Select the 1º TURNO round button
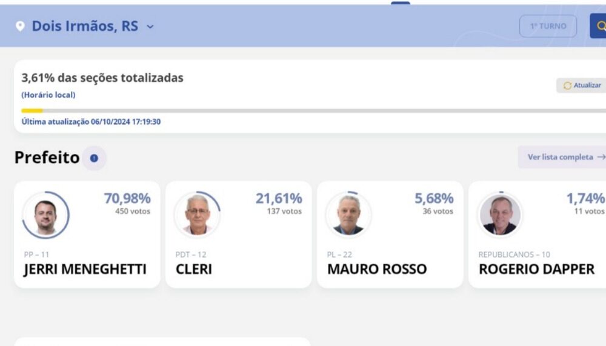Viewport: 606px width, 346px height. pyautogui.click(x=548, y=26)
